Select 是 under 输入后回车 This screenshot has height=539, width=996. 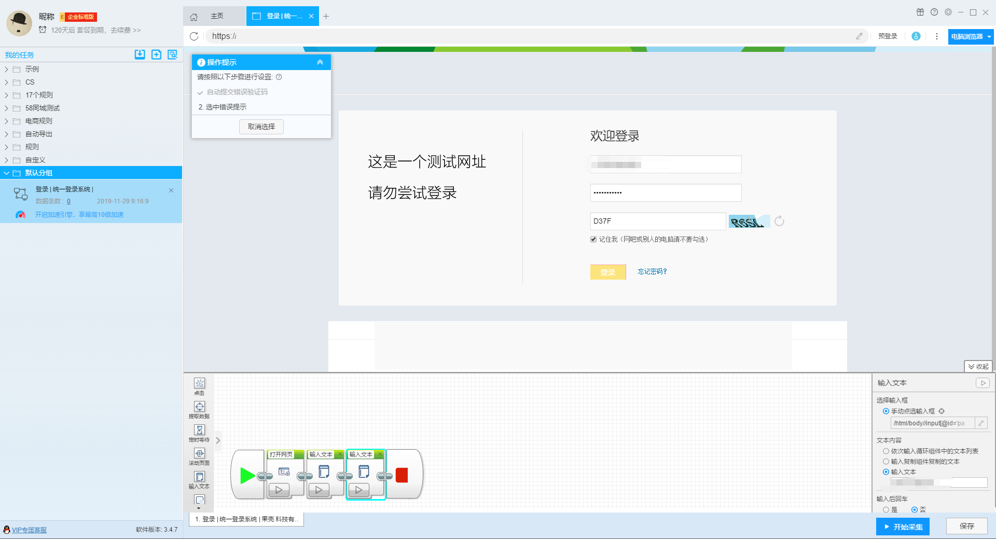pos(886,509)
